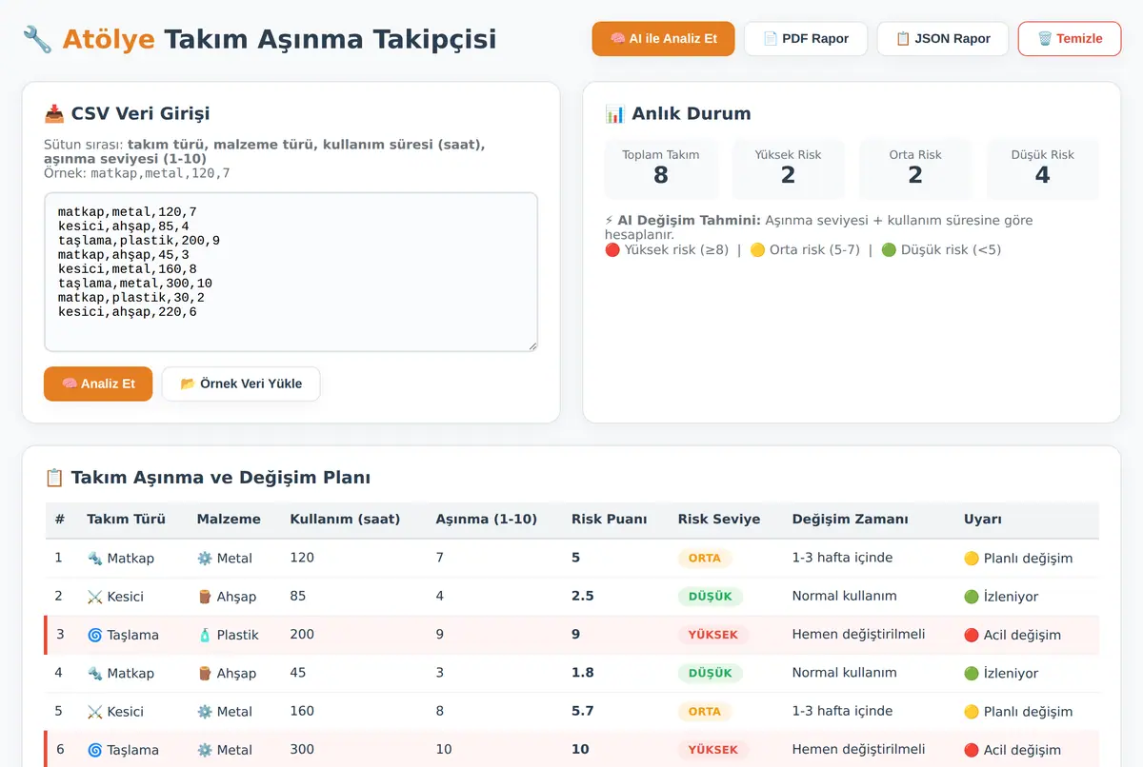Click the AI ile Analiz Et button
1143x767 pixels.
(663, 39)
